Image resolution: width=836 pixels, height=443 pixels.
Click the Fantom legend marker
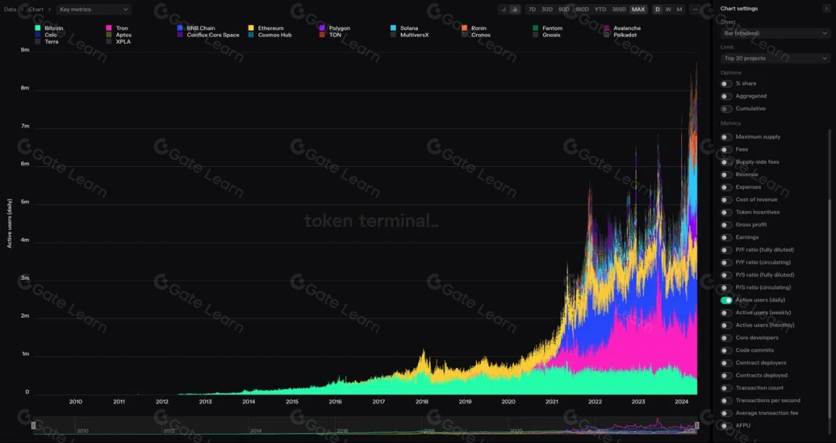(x=536, y=29)
